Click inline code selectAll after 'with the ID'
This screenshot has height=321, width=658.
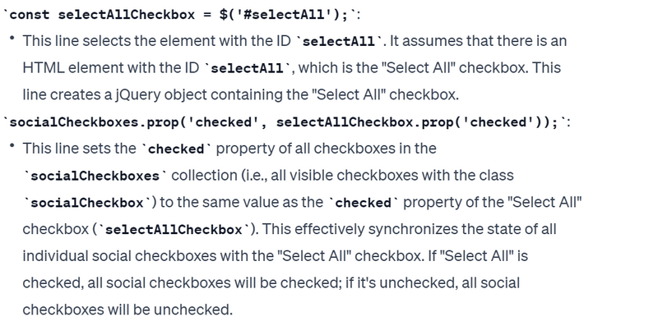339,42
